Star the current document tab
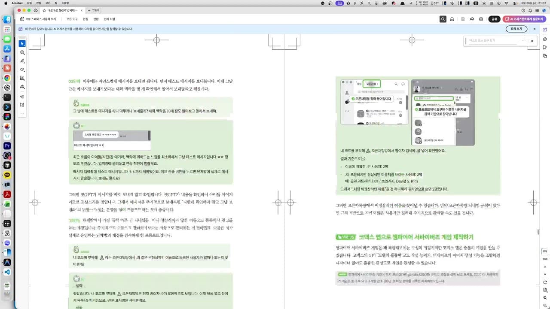The width and height of the screenshot is (550, 309). (x=44, y=10)
